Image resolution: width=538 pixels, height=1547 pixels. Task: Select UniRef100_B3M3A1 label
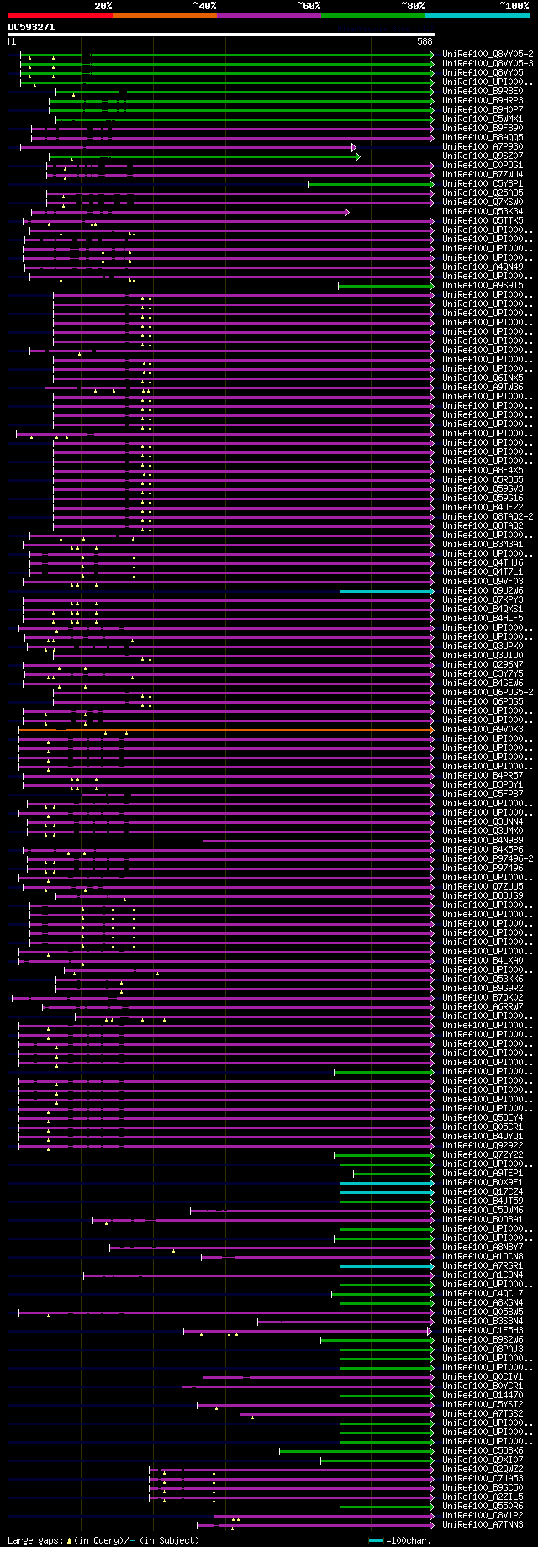tap(483, 544)
